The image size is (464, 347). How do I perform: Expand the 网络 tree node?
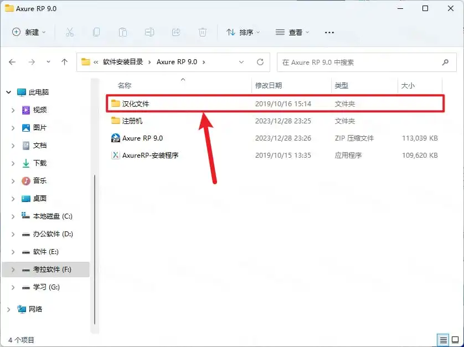coord(8,309)
